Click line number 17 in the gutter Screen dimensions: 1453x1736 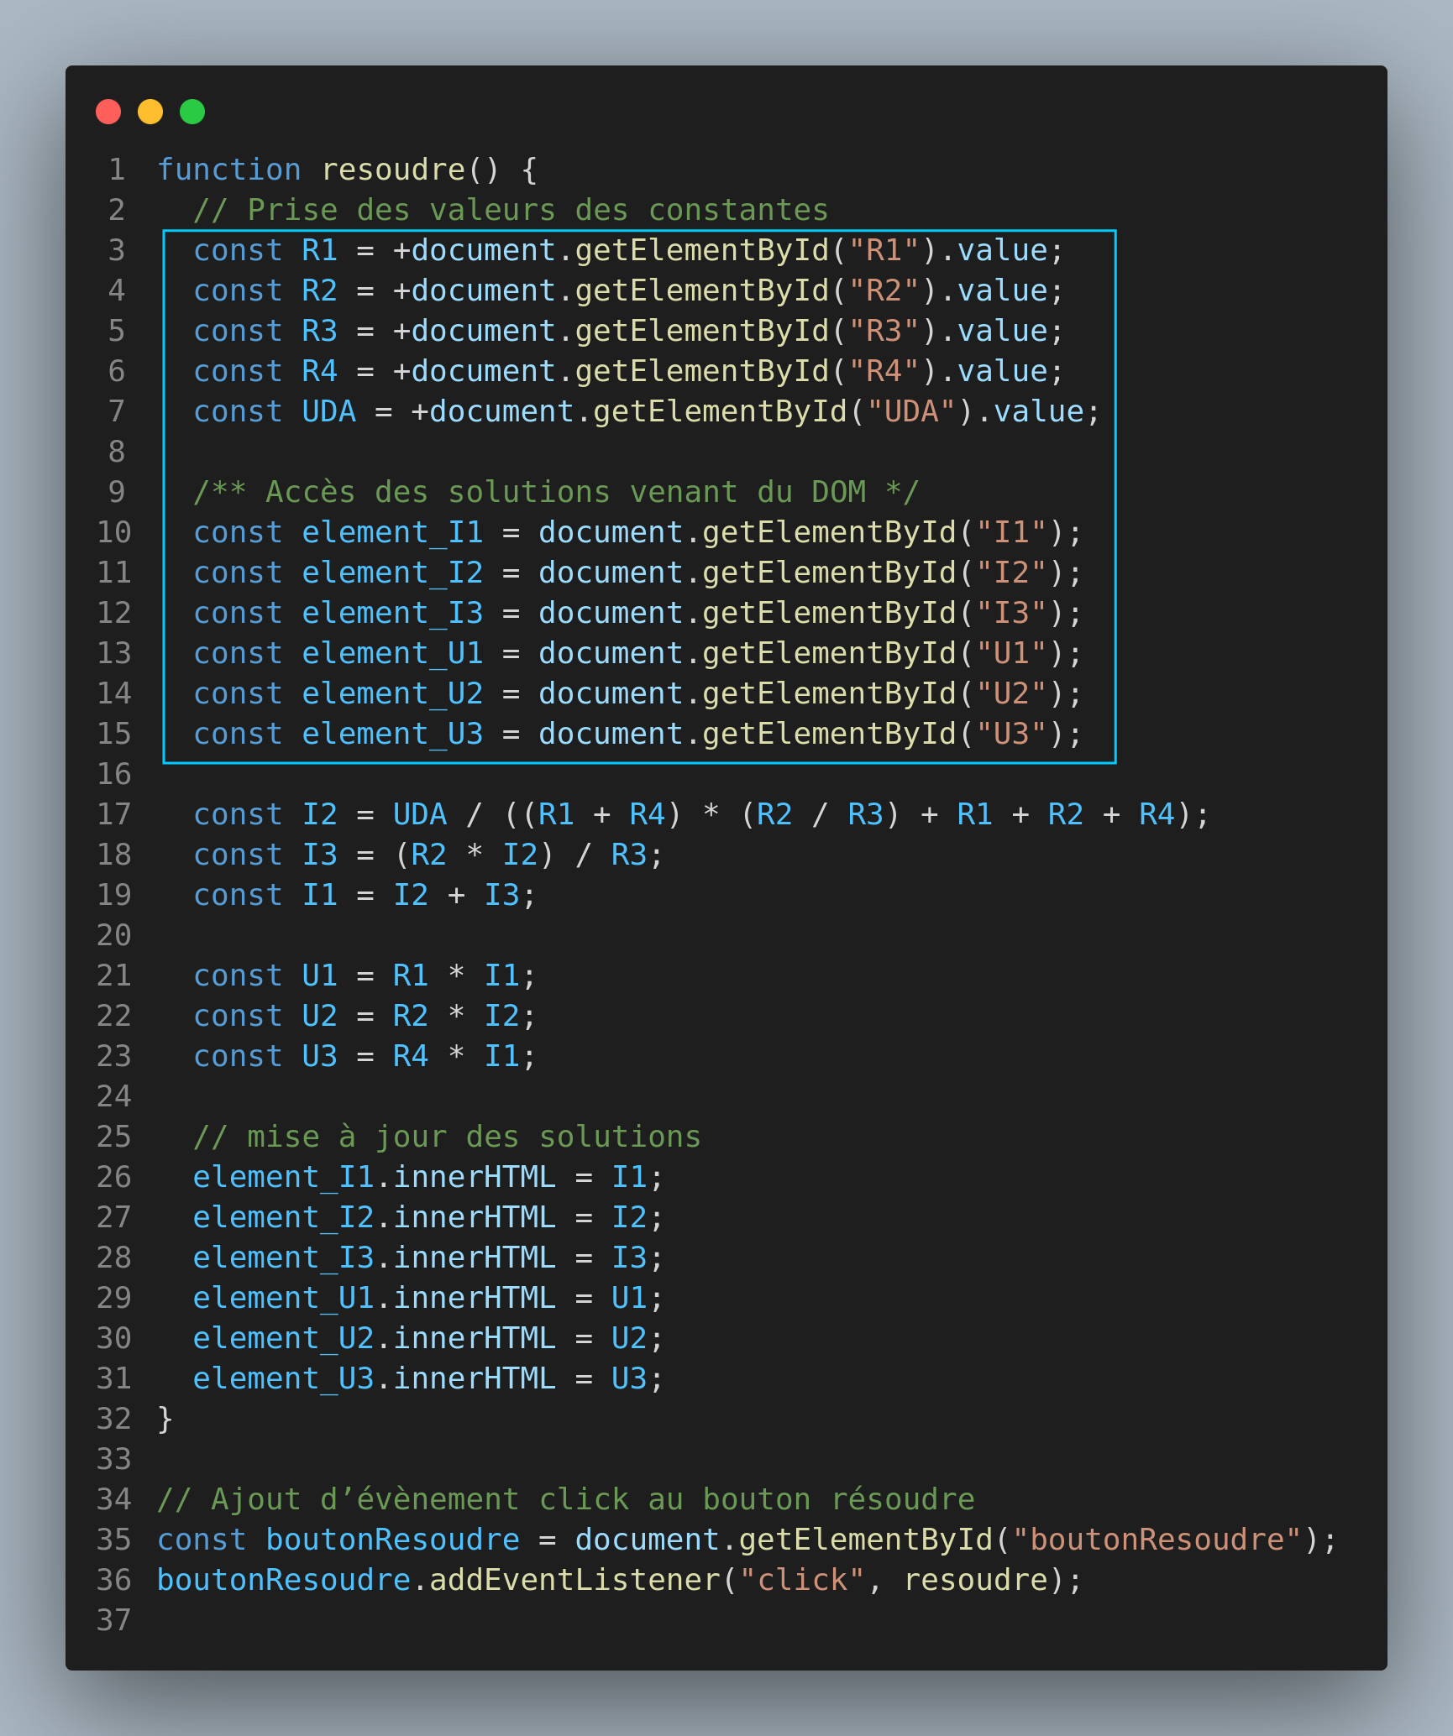(x=114, y=814)
